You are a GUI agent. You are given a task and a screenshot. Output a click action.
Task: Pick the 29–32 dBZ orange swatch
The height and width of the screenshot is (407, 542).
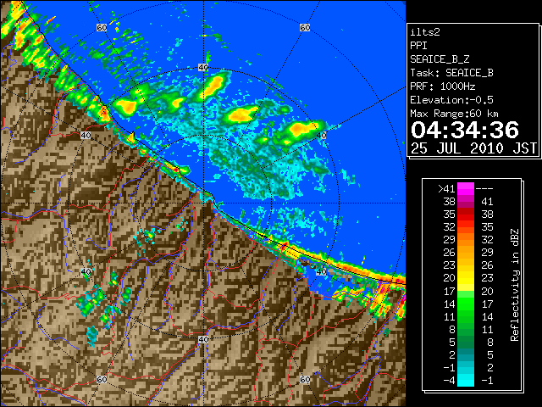pos(466,239)
